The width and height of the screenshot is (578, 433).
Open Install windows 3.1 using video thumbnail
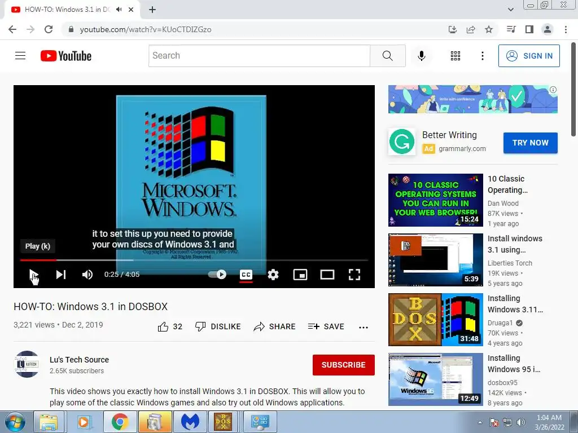[435, 259]
